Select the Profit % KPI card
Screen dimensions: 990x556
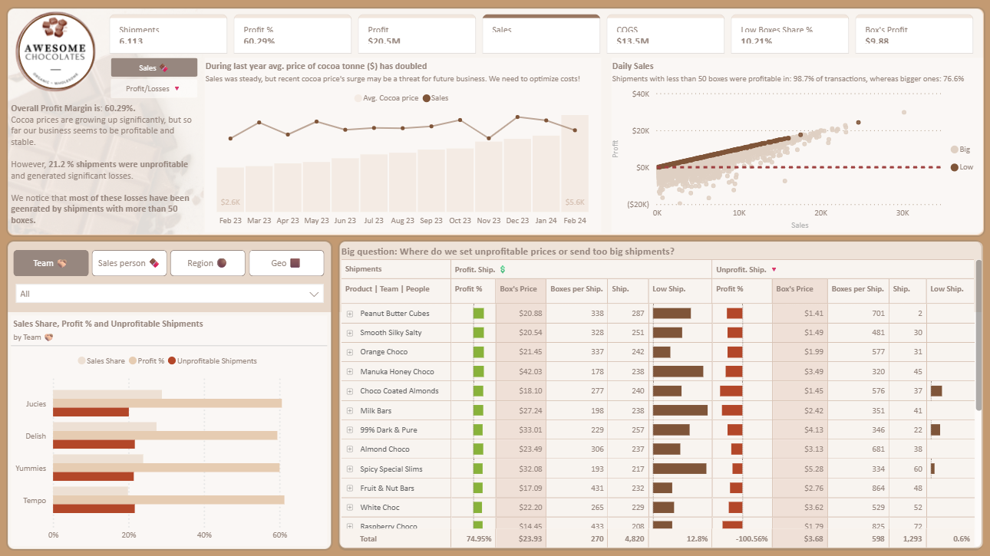[x=292, y=35]
